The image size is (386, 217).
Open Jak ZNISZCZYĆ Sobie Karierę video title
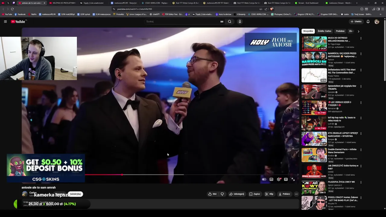[x=343, y=167]
